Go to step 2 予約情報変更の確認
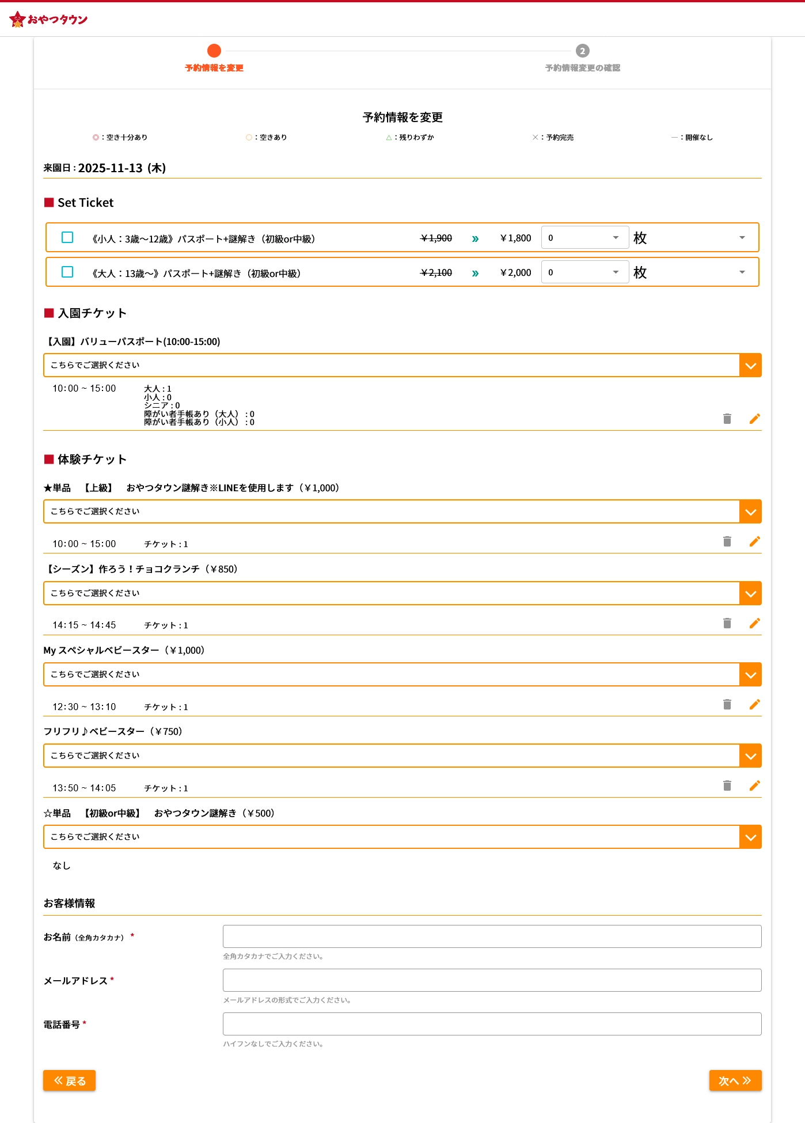Screen dimensions: 805x1123 point(582,51)
